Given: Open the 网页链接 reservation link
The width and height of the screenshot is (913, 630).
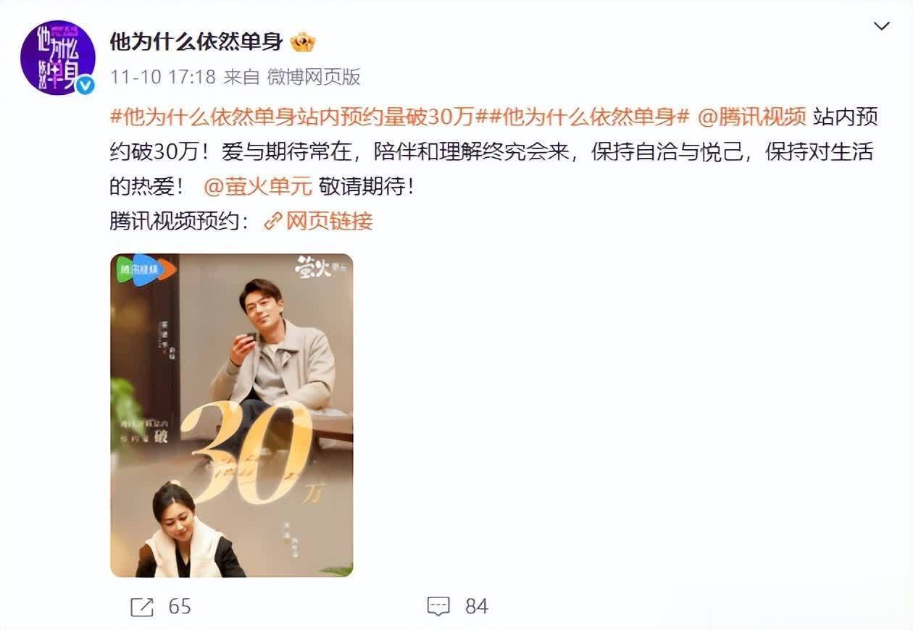Looking at the screenshot, I should (x=329, y=221).
